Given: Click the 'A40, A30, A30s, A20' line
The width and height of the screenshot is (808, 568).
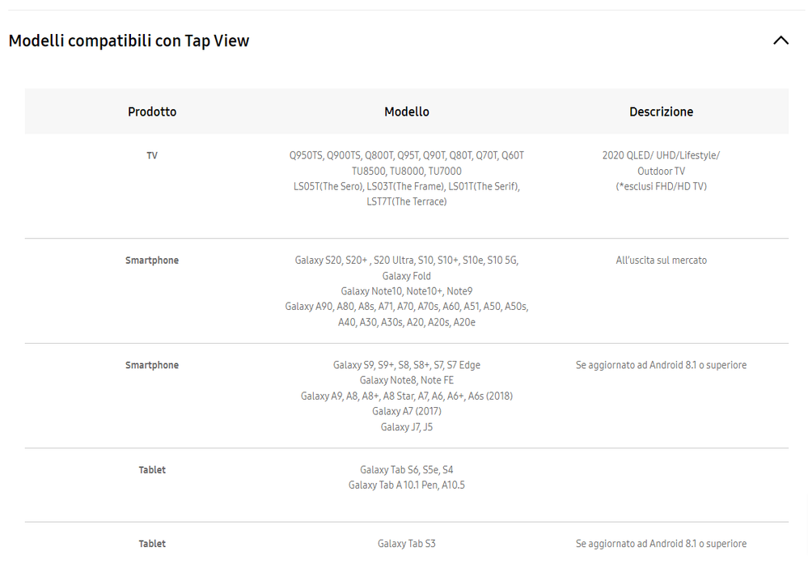Looking at the screenshot, I should pyautogui.click(x=407, y=322).
